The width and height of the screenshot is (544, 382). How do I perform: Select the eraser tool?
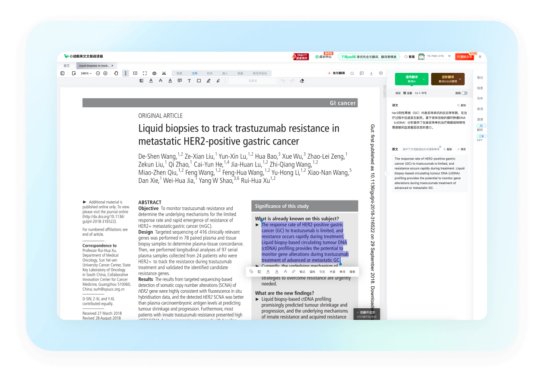(302, 81)
